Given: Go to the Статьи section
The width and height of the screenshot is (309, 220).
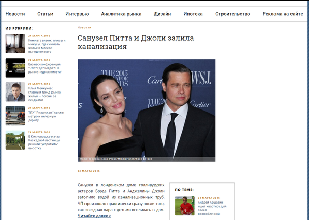Looking at the screenshot, I should [x=45, y=14].
